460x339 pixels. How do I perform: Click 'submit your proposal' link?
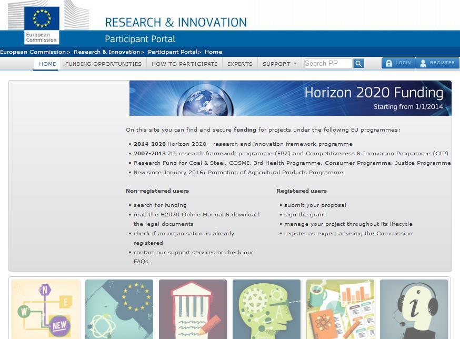(x=315, y=205)
